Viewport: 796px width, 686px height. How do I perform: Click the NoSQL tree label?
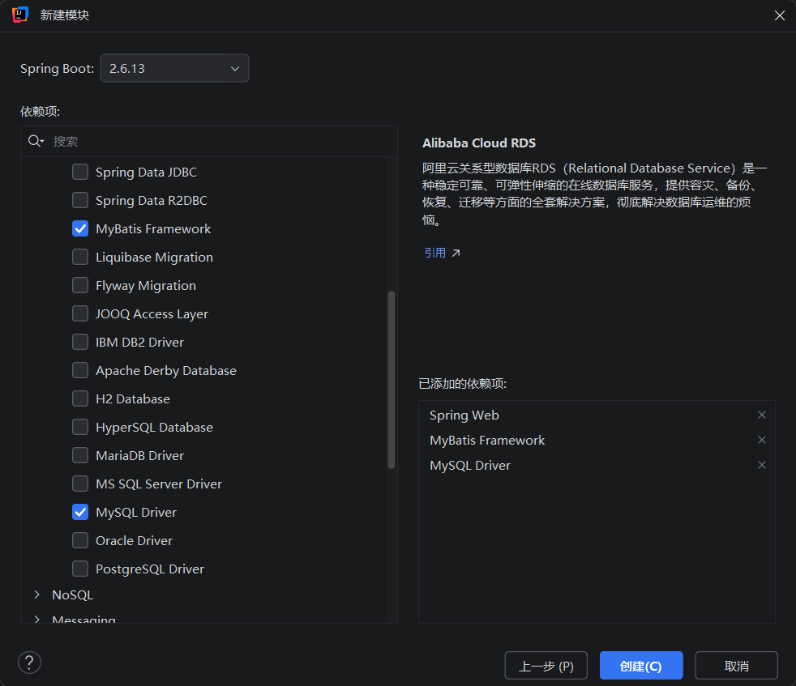[73, 594]
